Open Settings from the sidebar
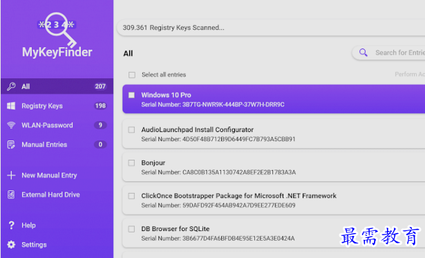This screenshot has height=258, width=425. [57, 245]
